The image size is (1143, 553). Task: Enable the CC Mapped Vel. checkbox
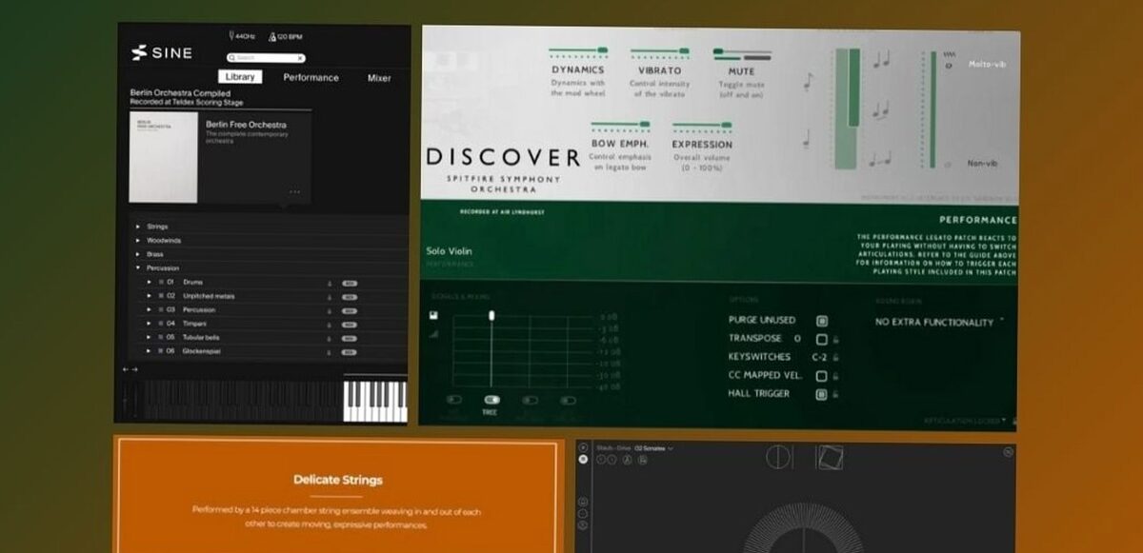tap(821, 374)
